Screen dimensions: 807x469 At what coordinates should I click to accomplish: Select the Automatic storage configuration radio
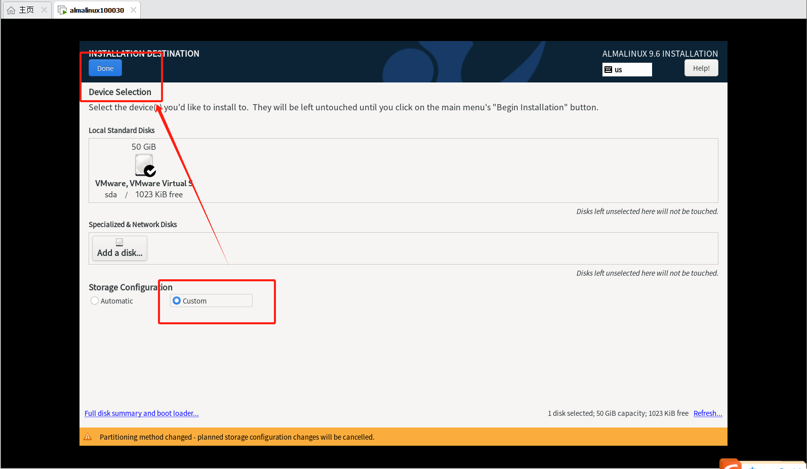pos(112,301)
